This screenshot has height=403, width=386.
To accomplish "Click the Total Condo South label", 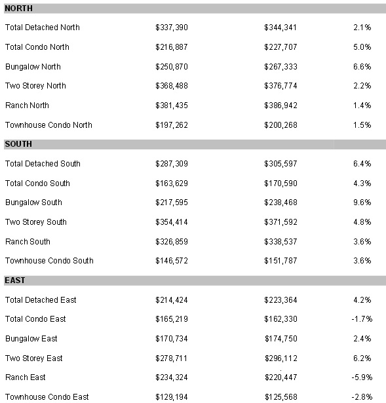I will coord(37,183).
